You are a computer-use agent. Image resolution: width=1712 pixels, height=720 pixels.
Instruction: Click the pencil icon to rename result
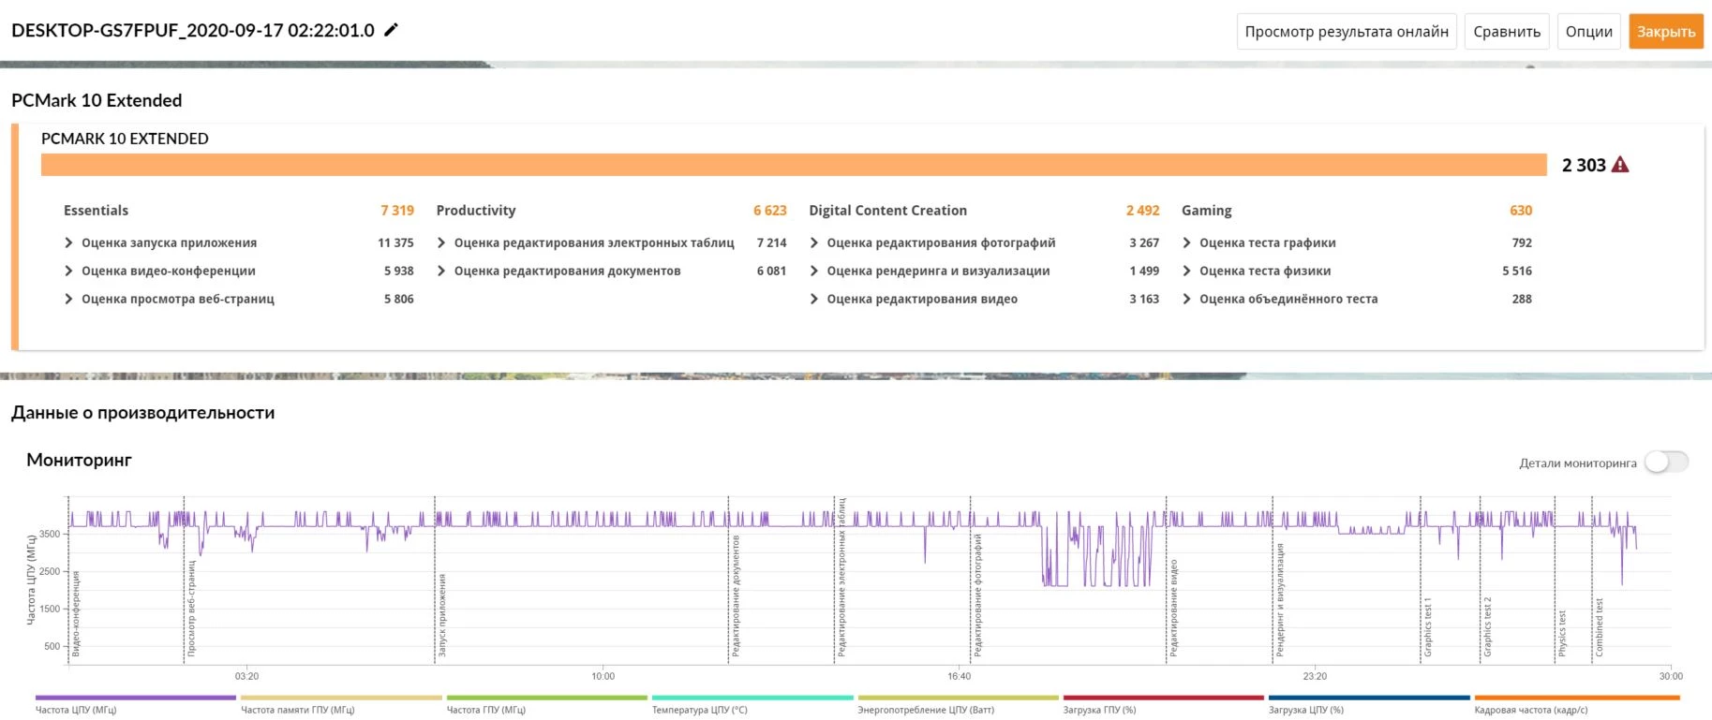point(392,30)
